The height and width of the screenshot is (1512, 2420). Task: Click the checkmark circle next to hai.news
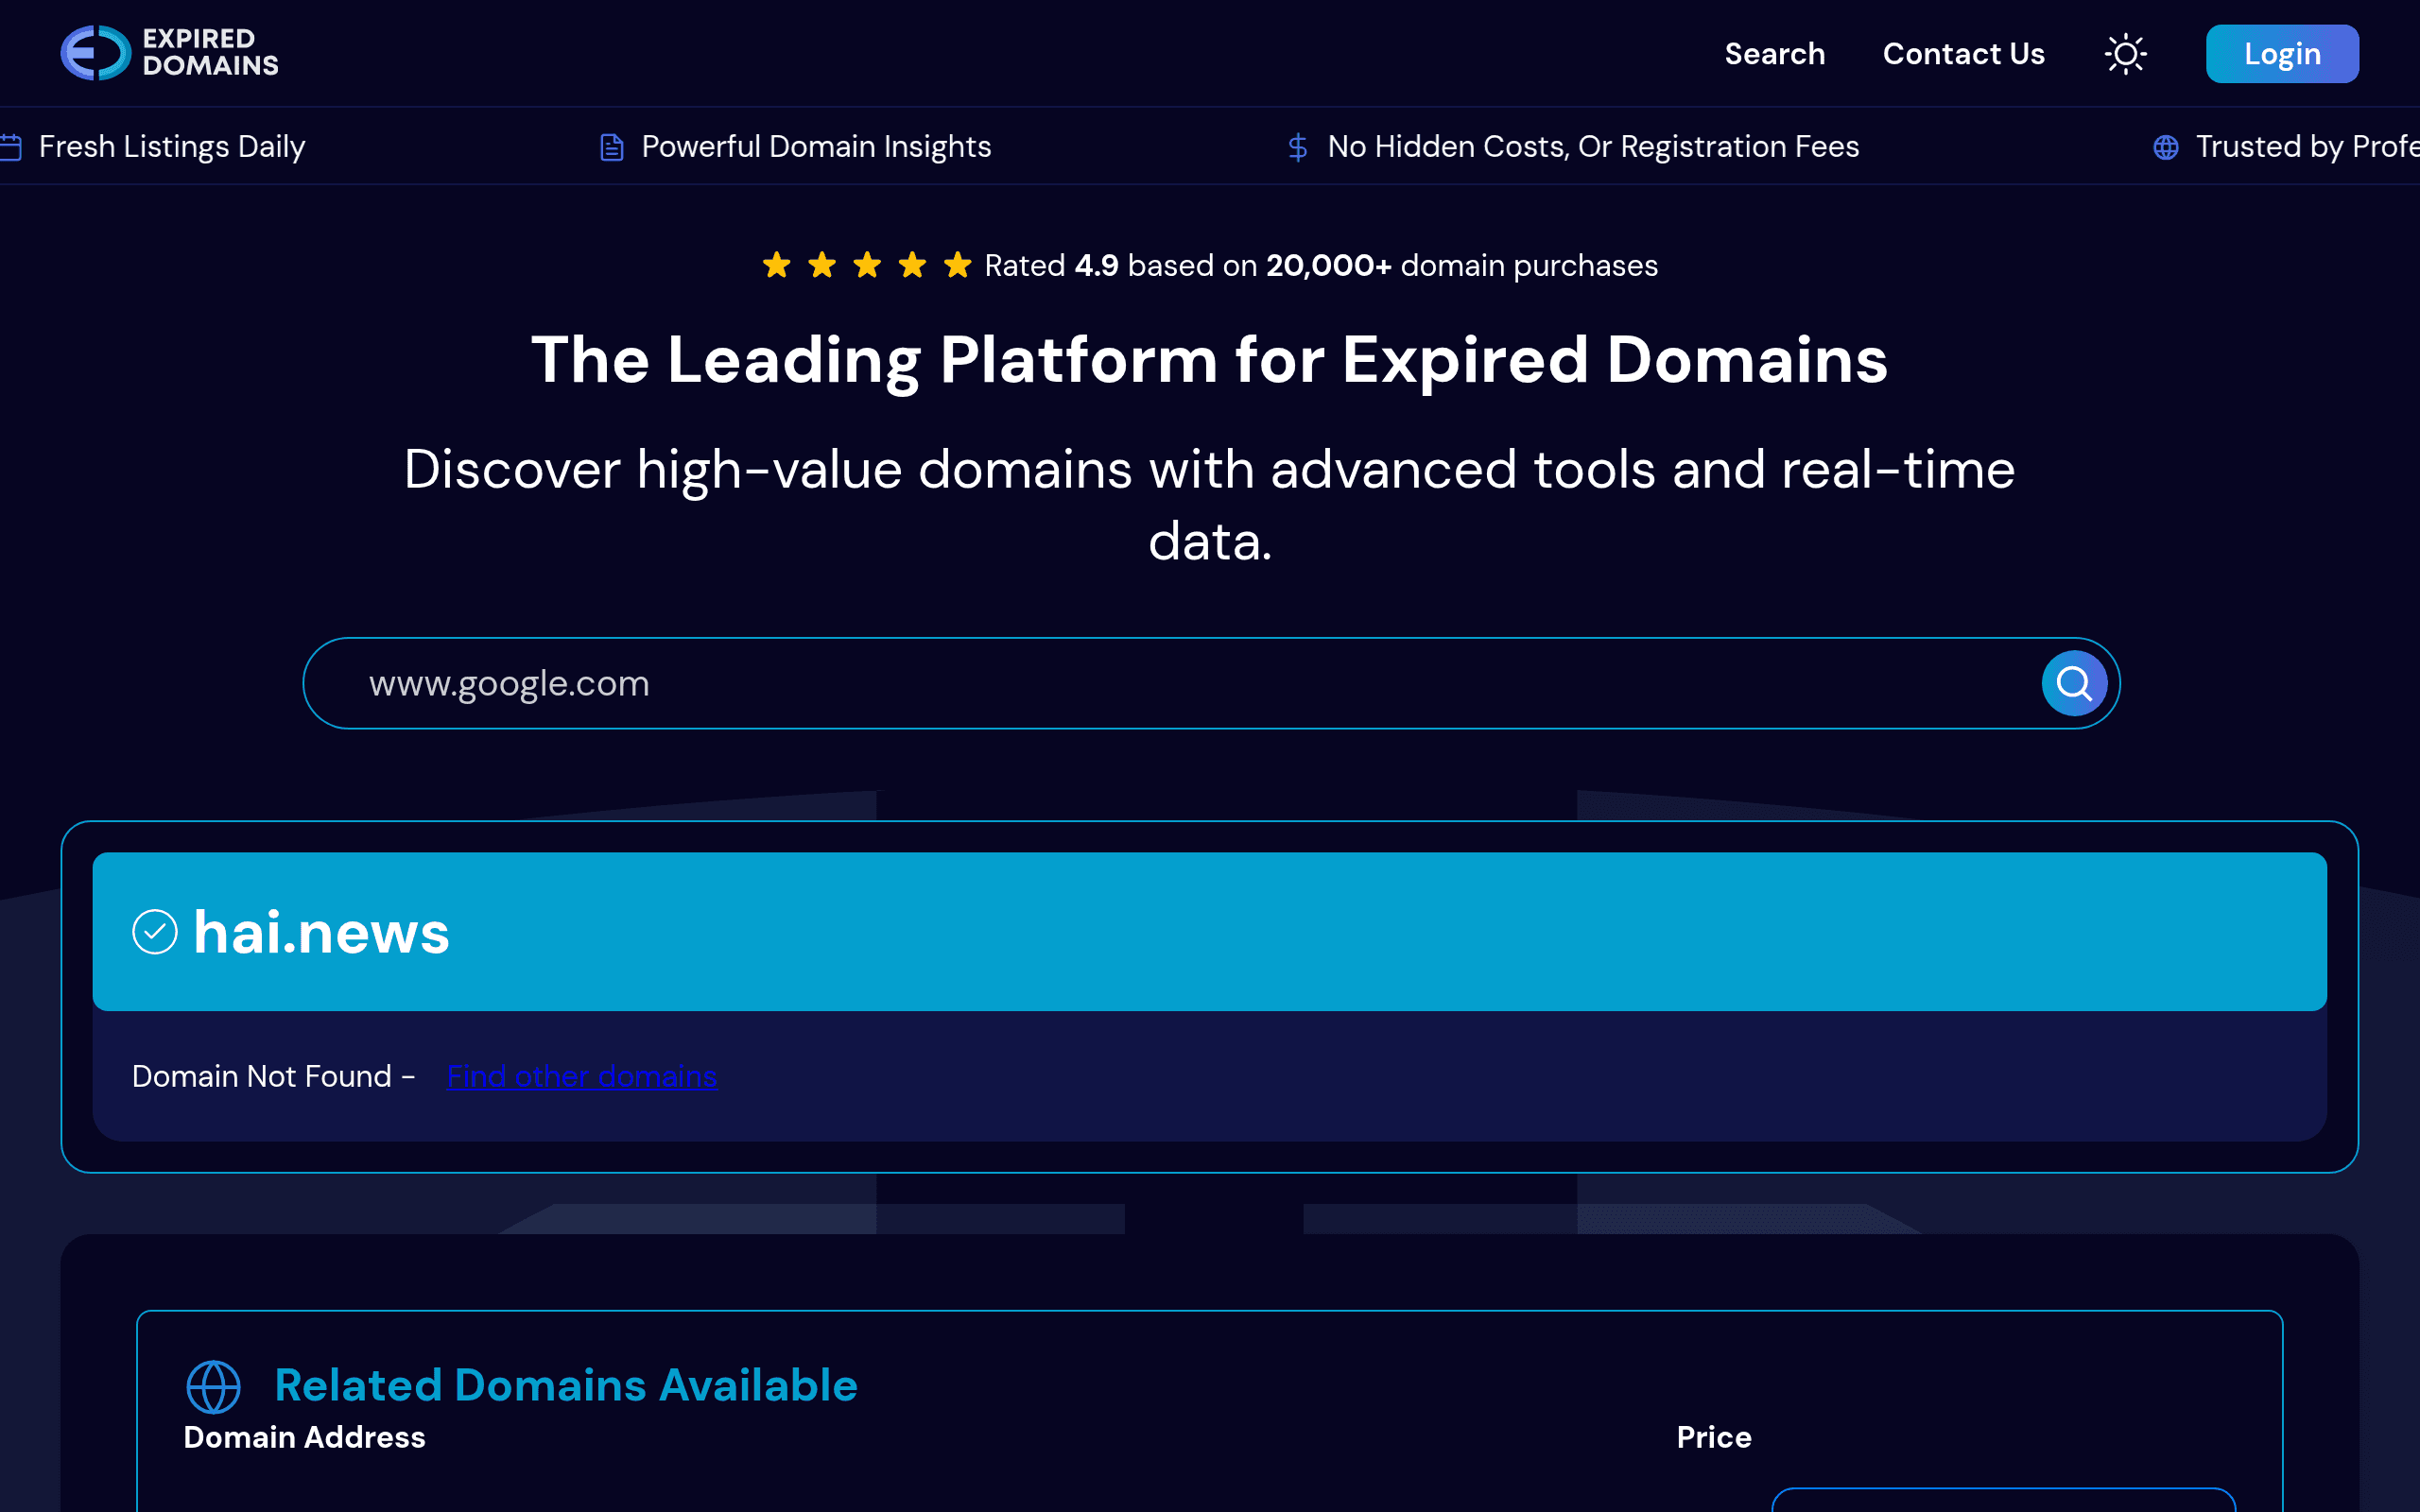click(155, 932)
